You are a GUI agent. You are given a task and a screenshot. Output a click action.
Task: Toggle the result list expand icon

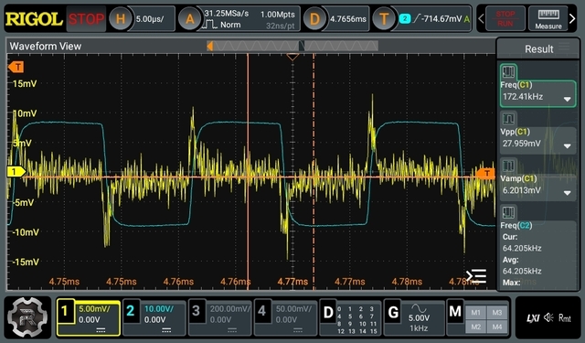[x=476, y=276]
